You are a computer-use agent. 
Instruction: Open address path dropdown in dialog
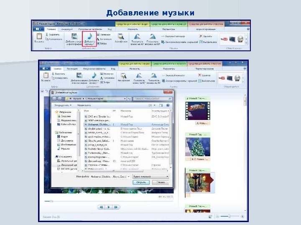tap(125, 99)
